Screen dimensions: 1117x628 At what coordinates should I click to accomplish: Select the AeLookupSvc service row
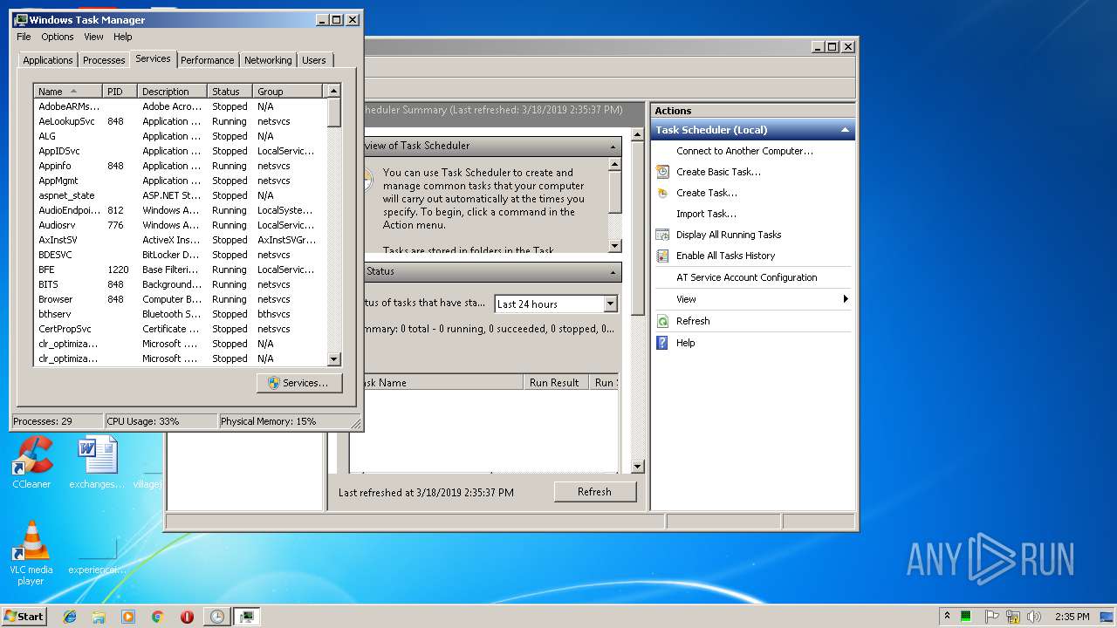coord(180,121)
